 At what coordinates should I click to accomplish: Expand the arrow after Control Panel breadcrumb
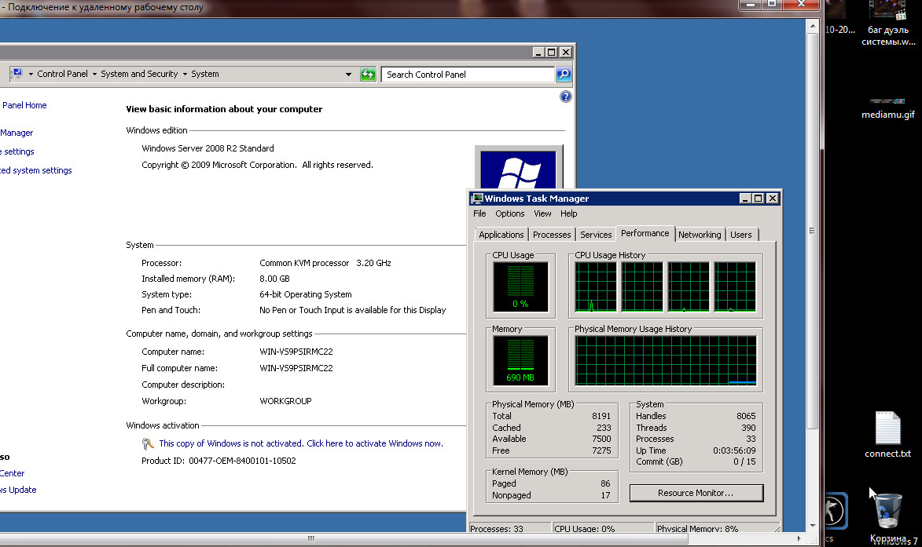coord(94,74)
